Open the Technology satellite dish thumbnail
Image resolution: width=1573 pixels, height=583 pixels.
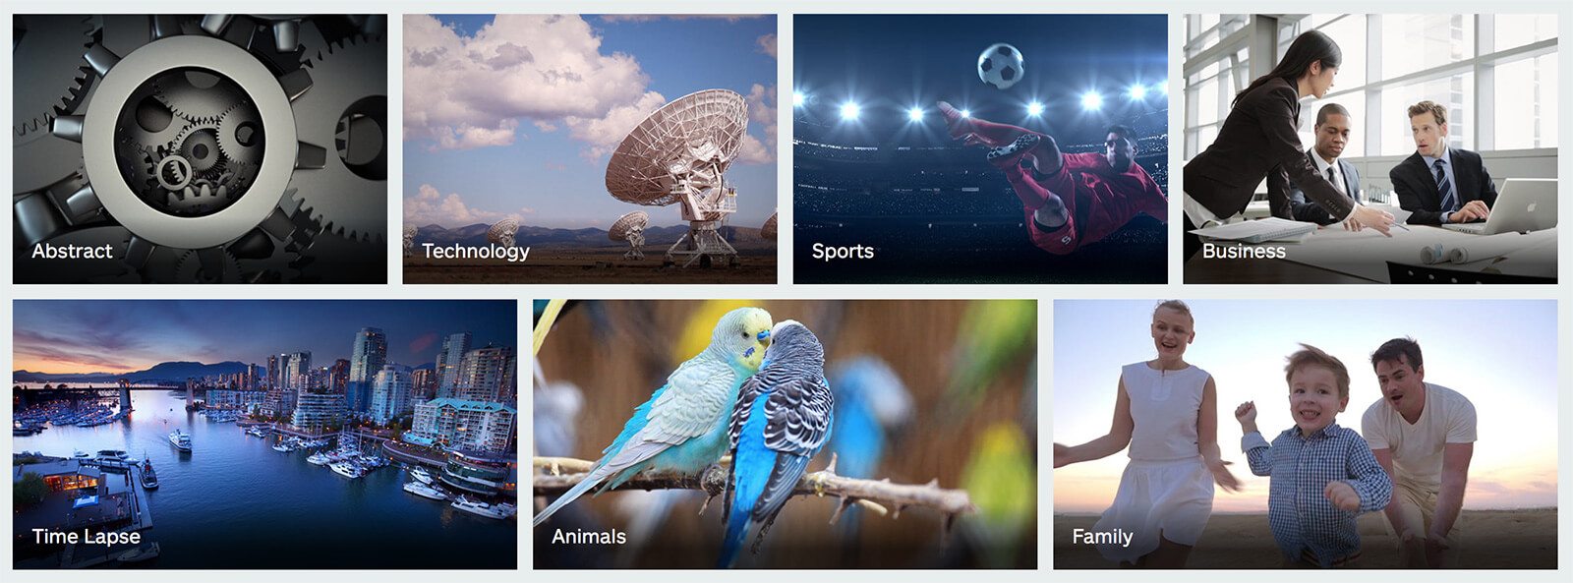(x=590, y=148)
